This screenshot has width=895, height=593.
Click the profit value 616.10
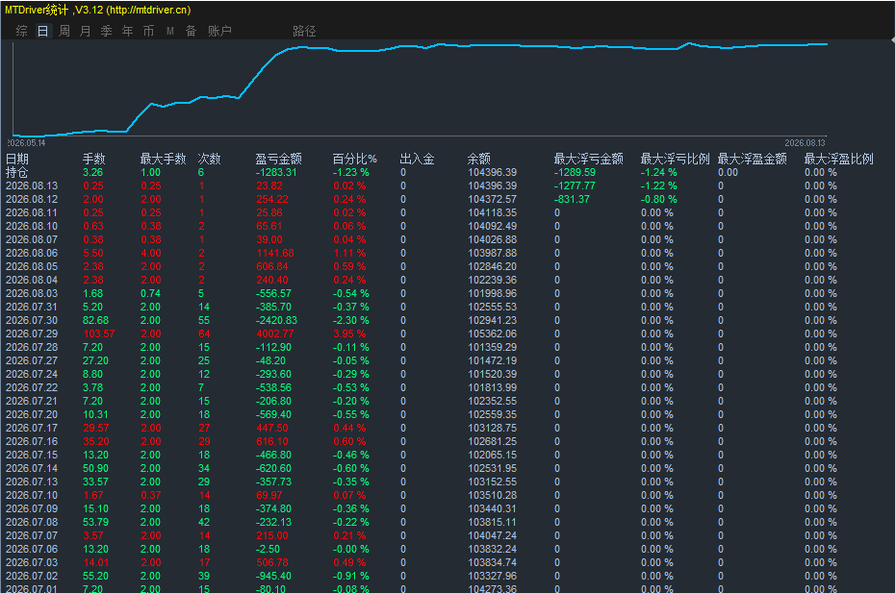(x=272, y=441)
